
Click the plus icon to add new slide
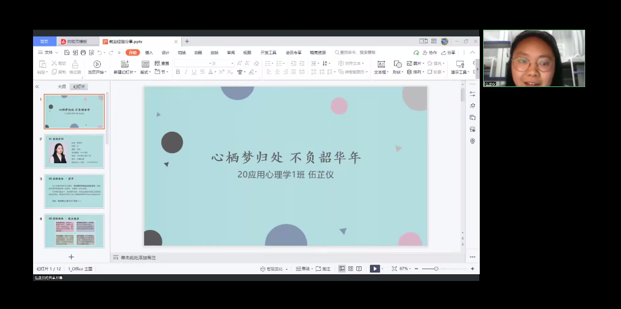[71, 257]
